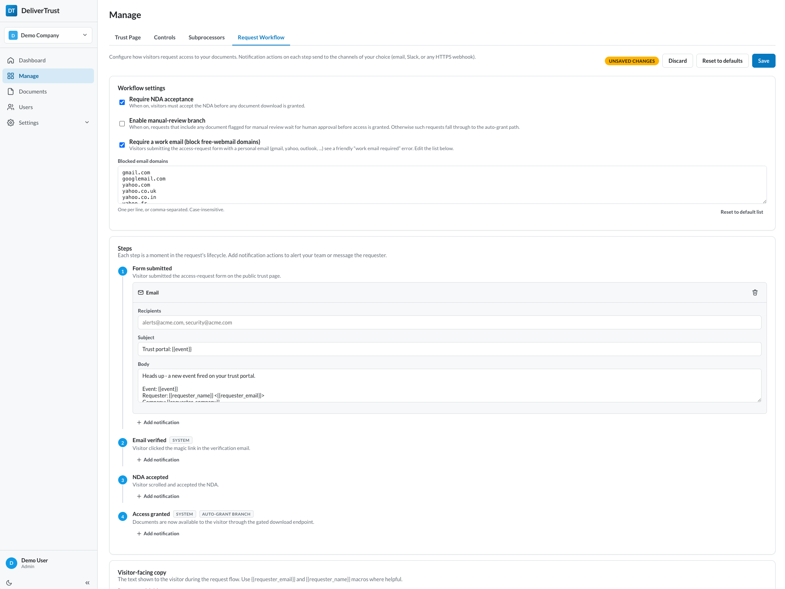The image size is (785, 589).
Task: Open Users in the sidebar
Action: (x=48, y=107)
